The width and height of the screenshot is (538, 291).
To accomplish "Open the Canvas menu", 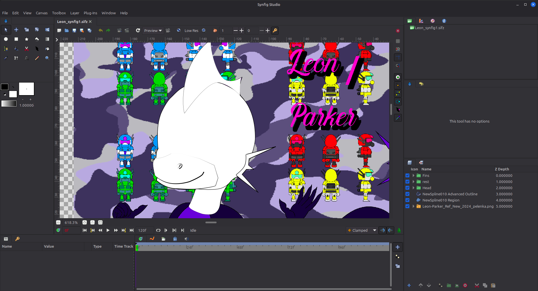I will [41, 13].
